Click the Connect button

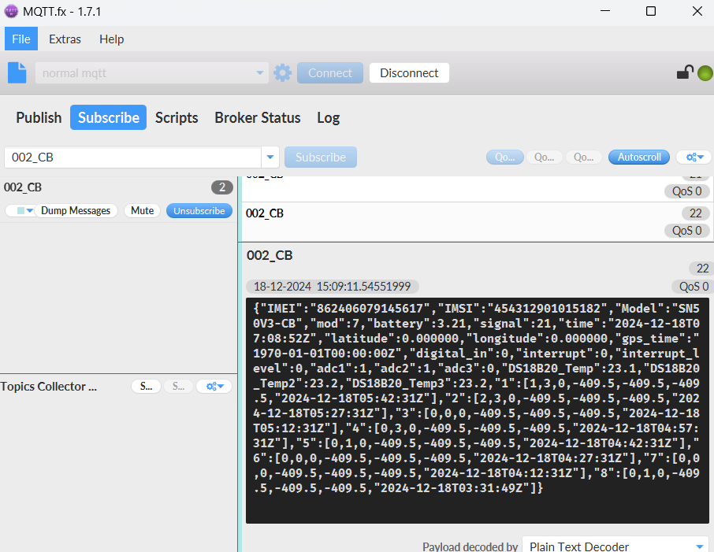coord(330,72)
